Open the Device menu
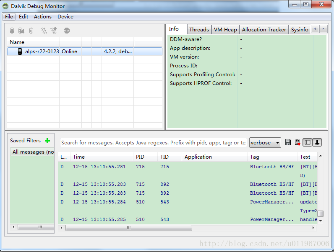334x252 pixels. coord(65,17)
